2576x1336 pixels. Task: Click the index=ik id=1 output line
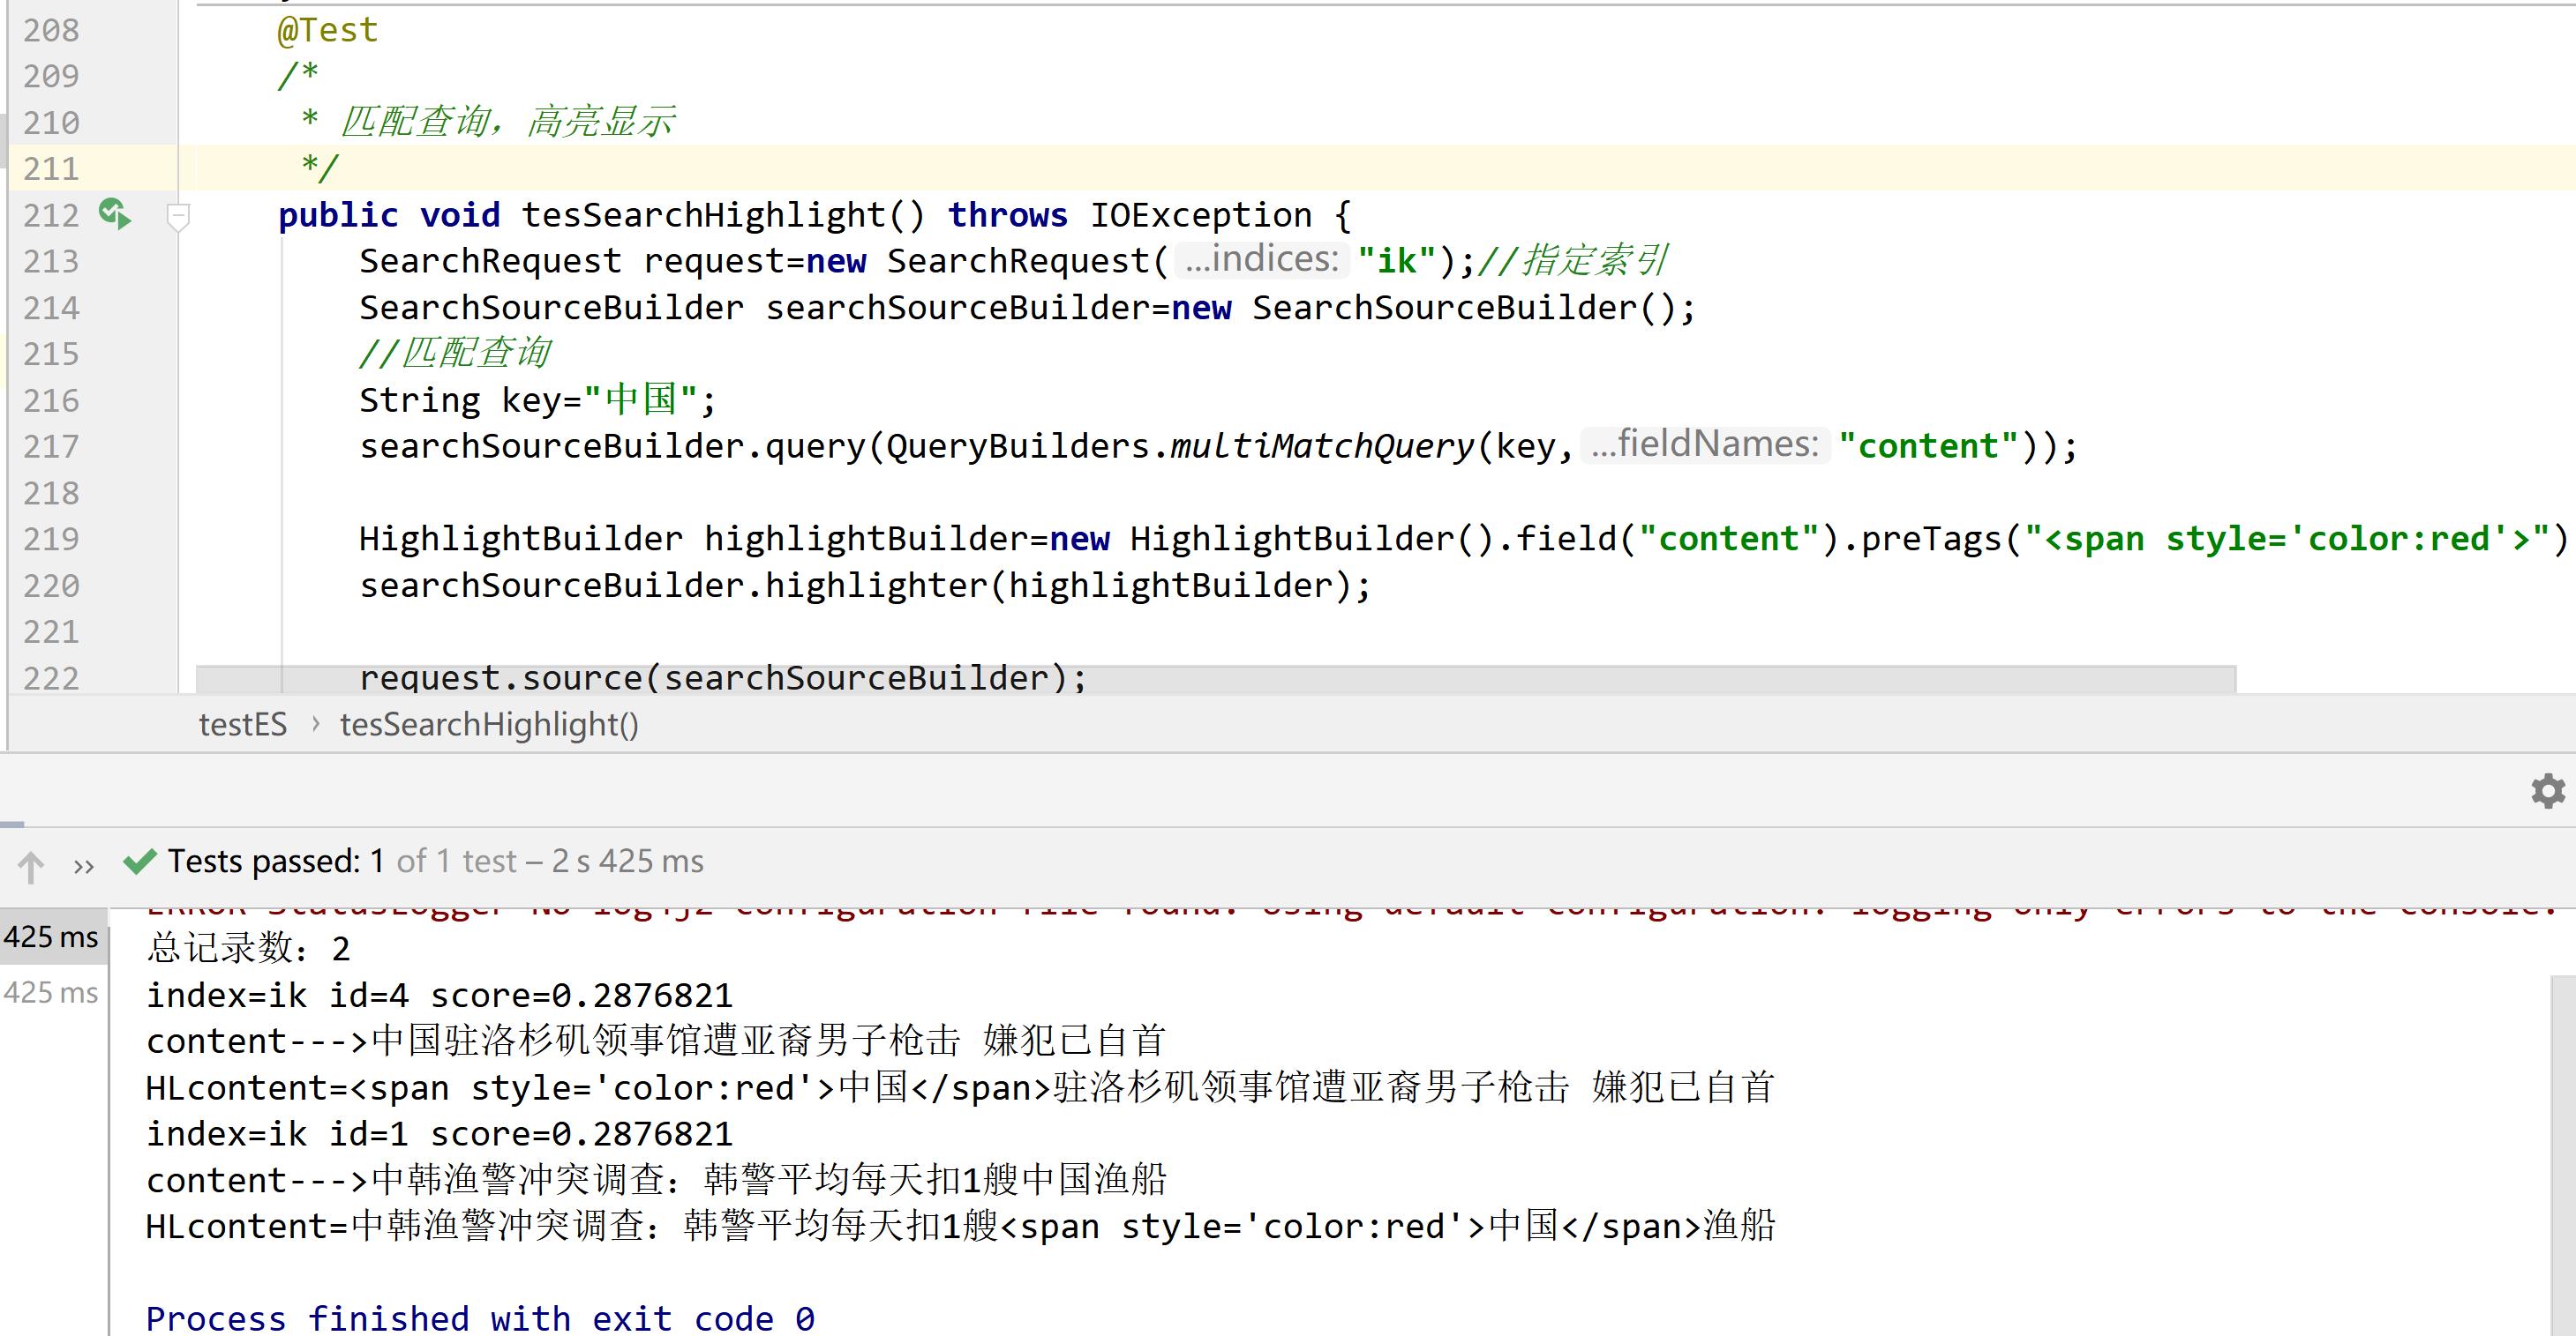[x=439, y=1134]
